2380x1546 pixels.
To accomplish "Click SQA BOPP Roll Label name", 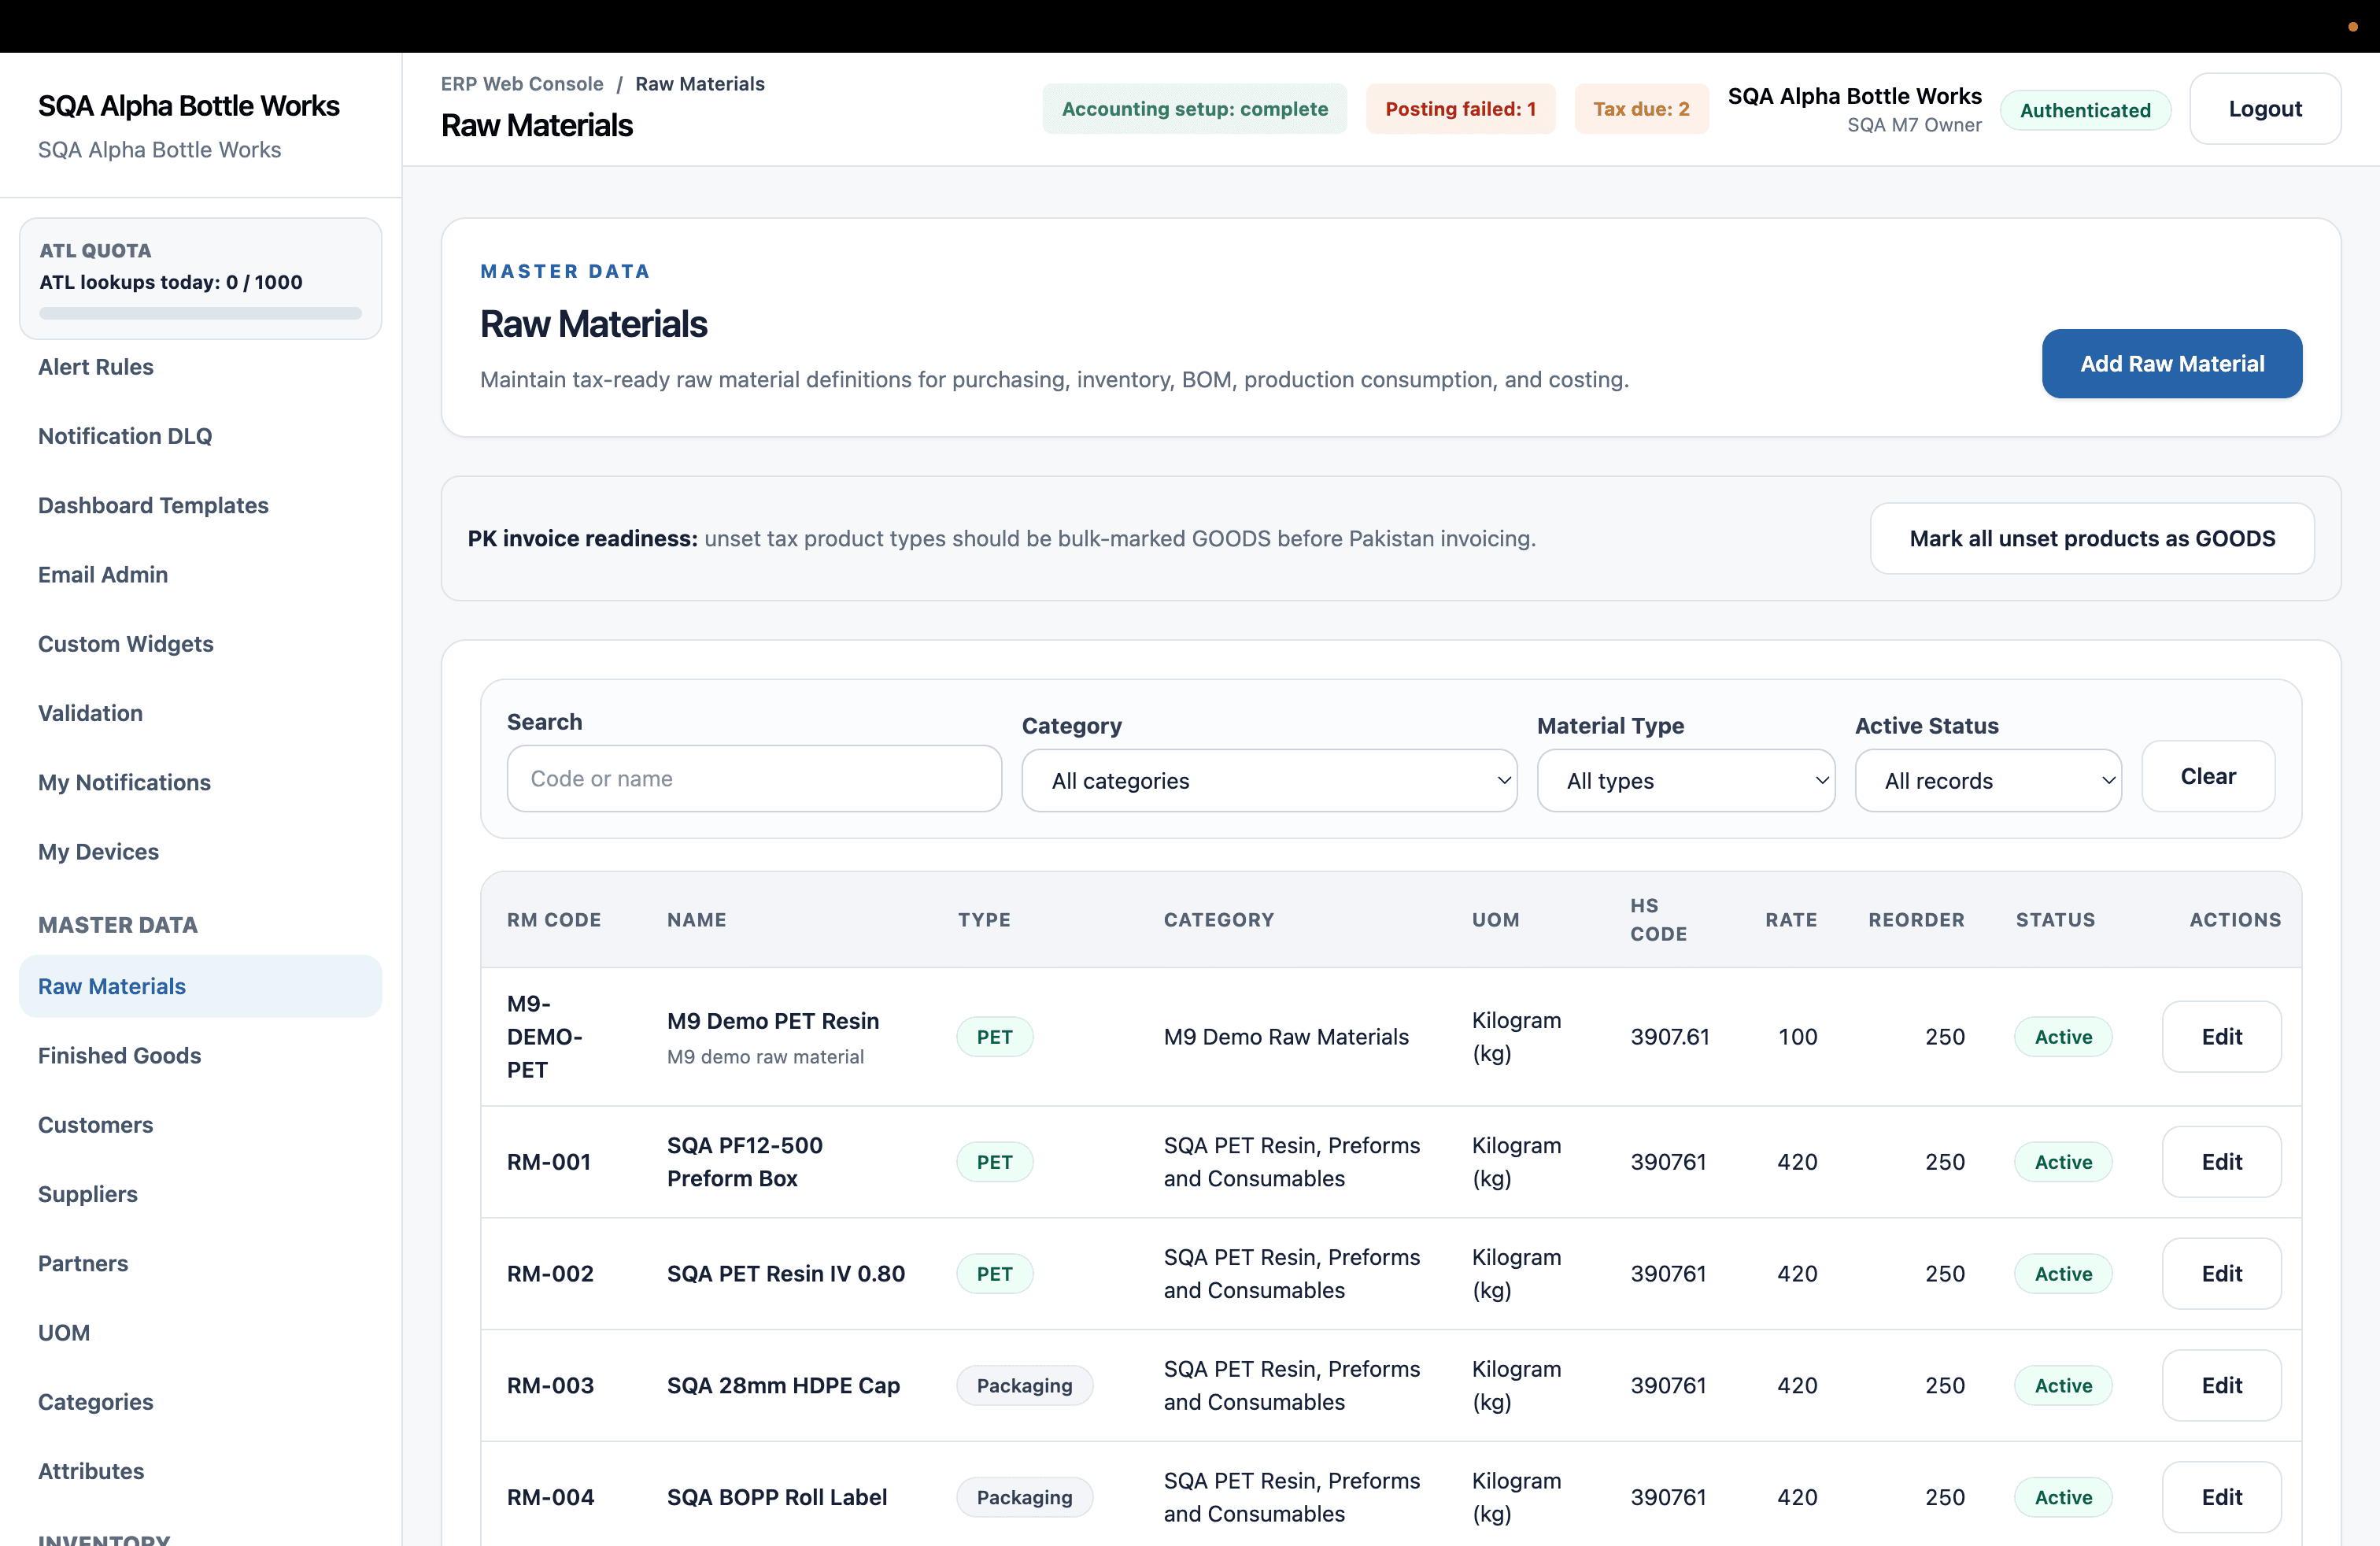I will [x=777, y=1498].
